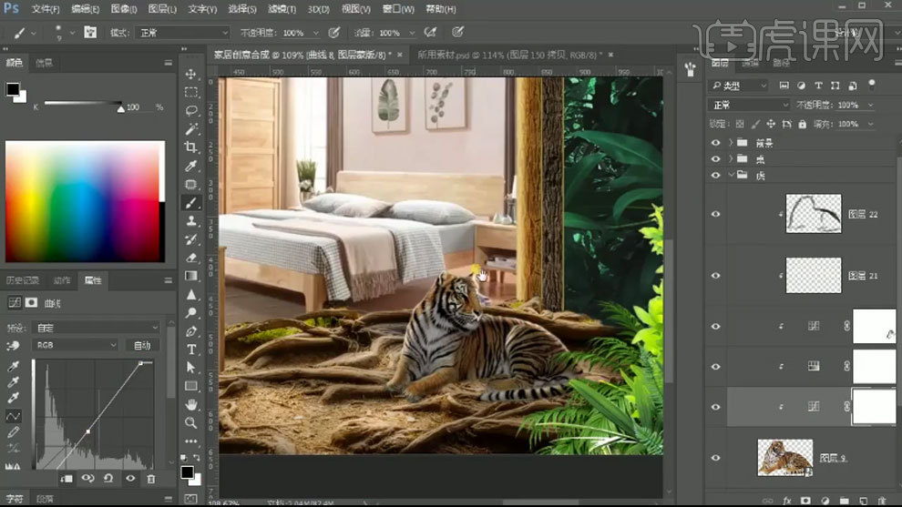Open the RGB channel dropdown in curves
The image size is (902, 507).
pyautogui.click(x=76, y=346)
